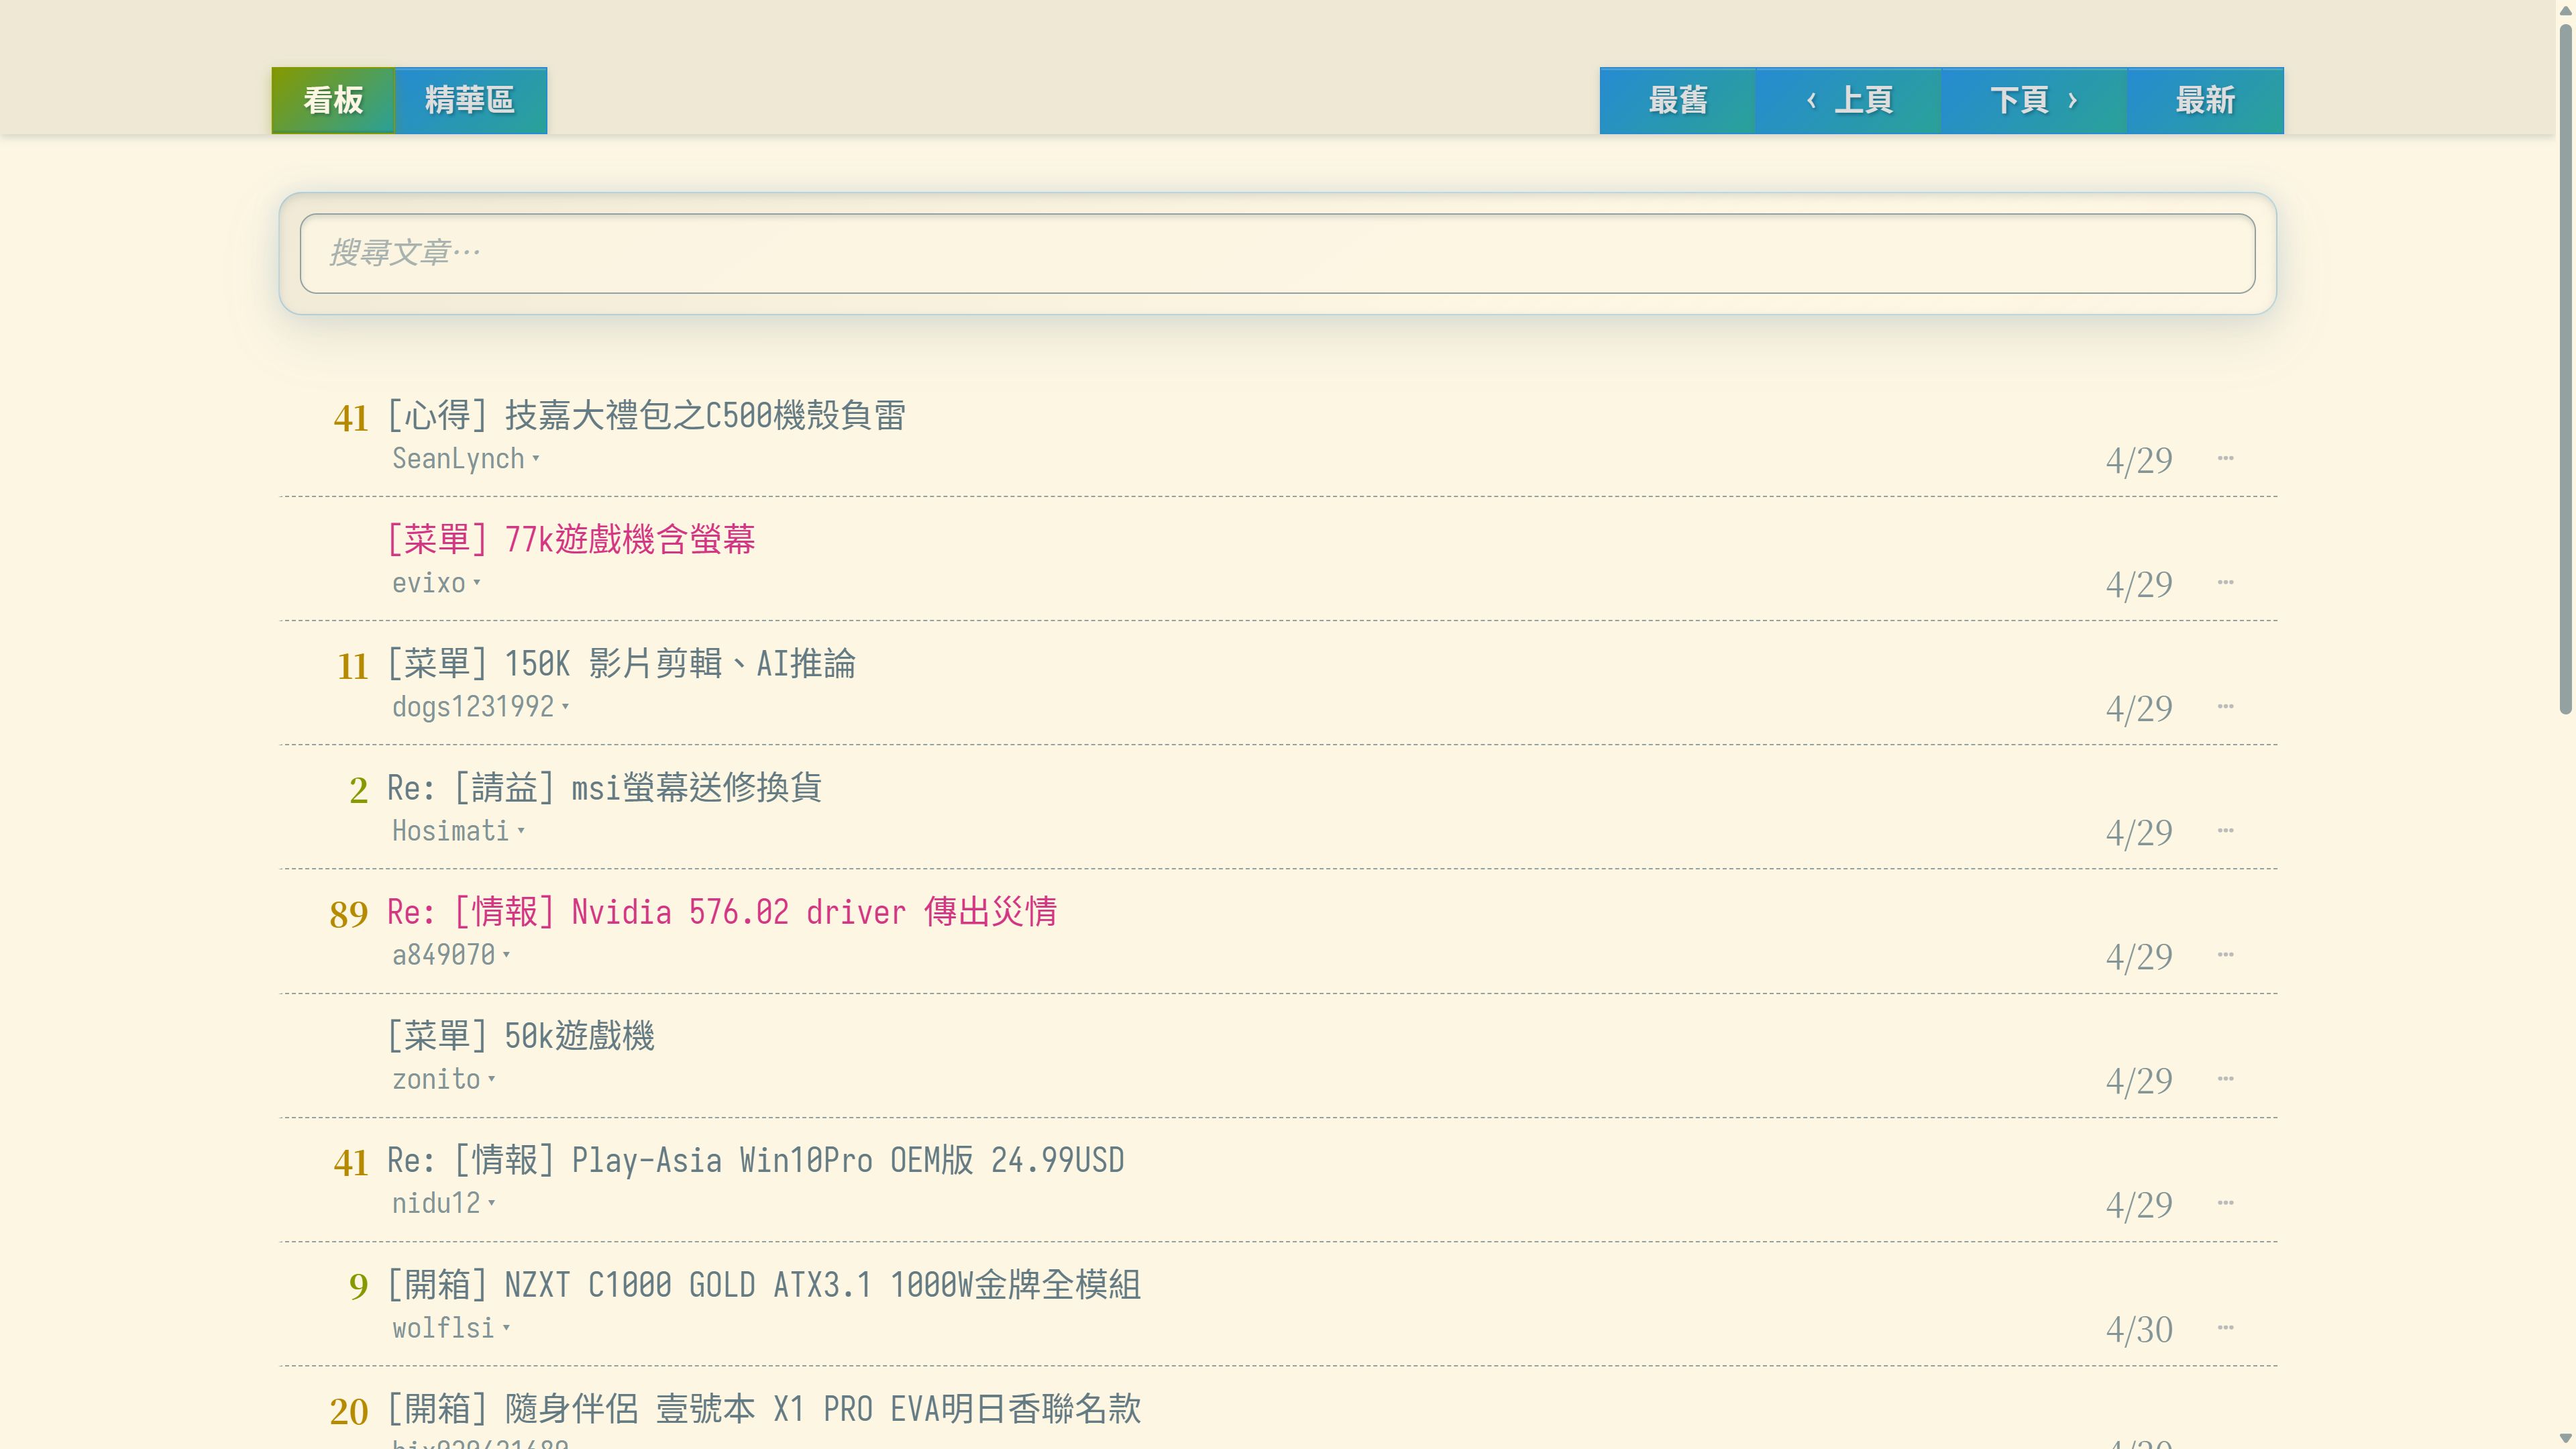The width and height of the screenshot is (2576, 1449).
Task: Open post 150K 影片剪輯、AI推論
Action: pos(621,663)
